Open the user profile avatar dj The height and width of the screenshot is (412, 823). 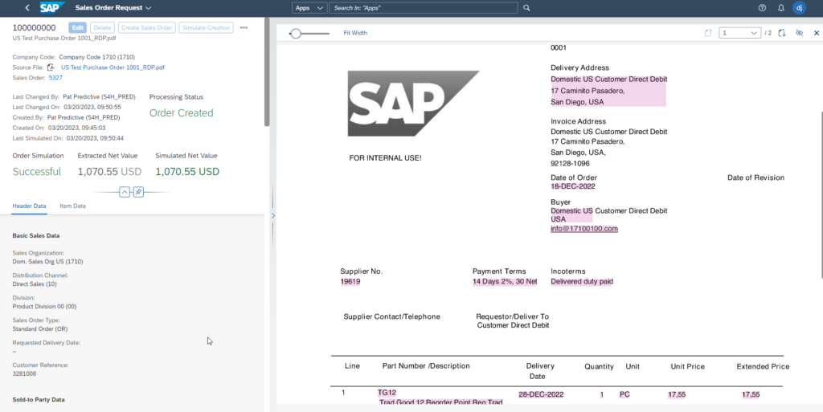[x=799, y=8]
